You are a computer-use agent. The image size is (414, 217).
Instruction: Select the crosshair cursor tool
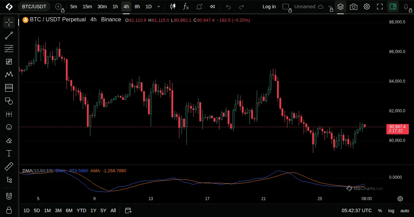(9, 22)
